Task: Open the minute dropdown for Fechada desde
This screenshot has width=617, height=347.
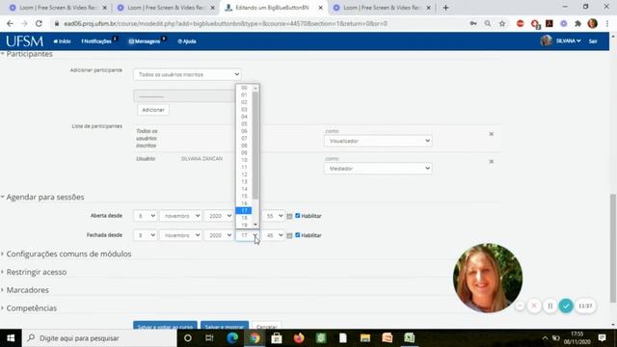Action: tap(273, 235)
